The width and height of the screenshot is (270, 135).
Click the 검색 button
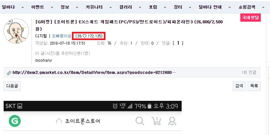coord(239,86)
